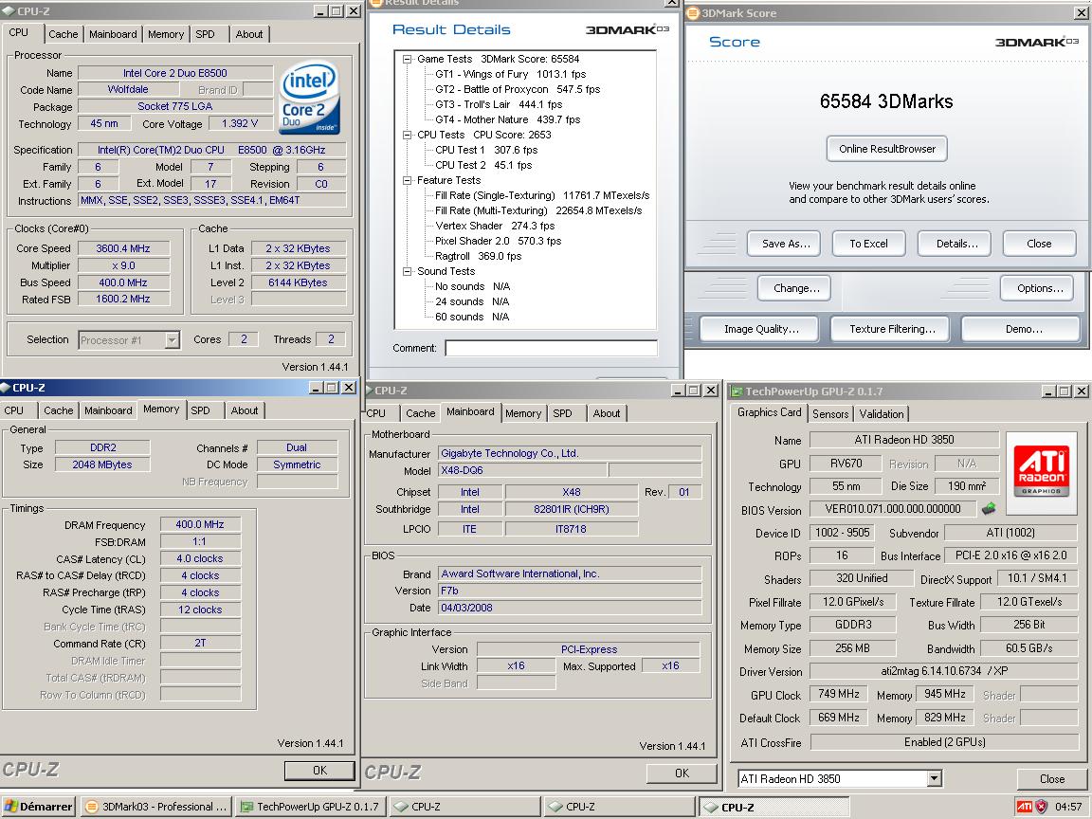Click the CPU Test 1 result row

(x=486, y=151)
